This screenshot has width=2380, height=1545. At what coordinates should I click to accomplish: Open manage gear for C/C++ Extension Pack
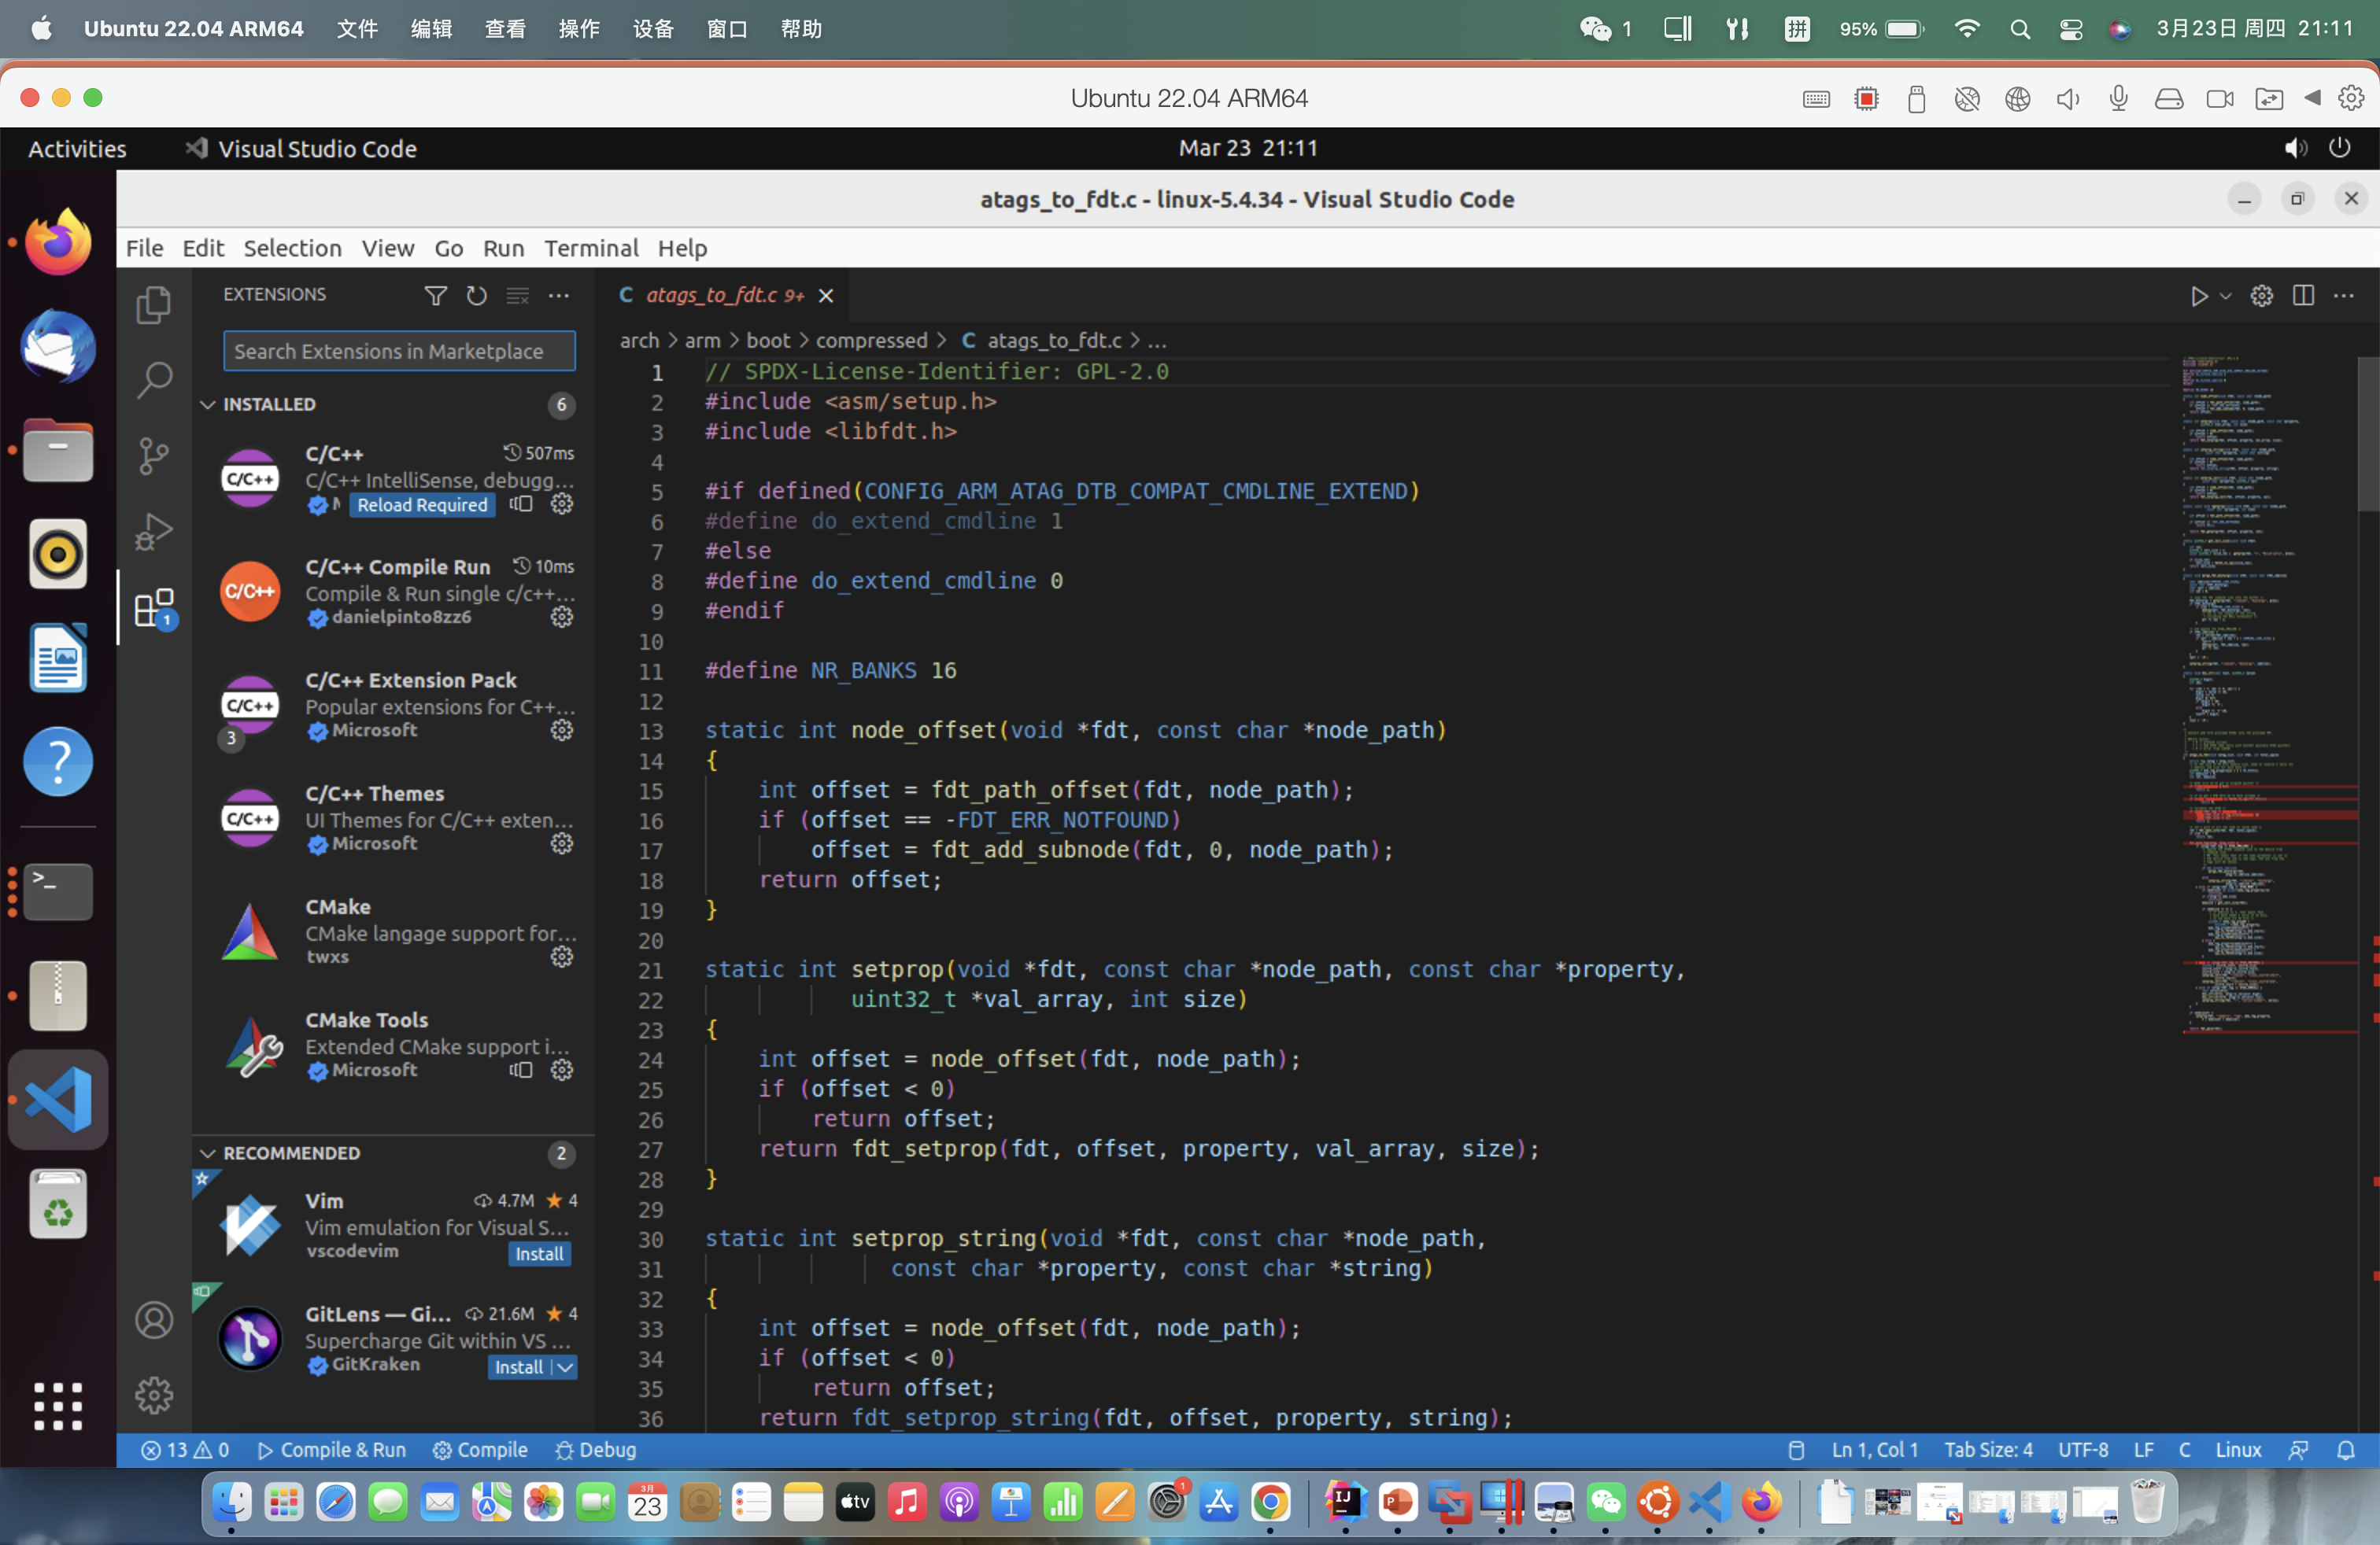pyautogui.click(x=562, y=731)
